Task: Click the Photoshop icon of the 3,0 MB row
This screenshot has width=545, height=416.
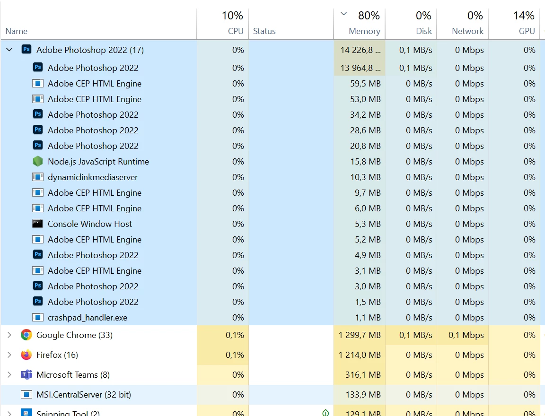Action: pos(38,286)
